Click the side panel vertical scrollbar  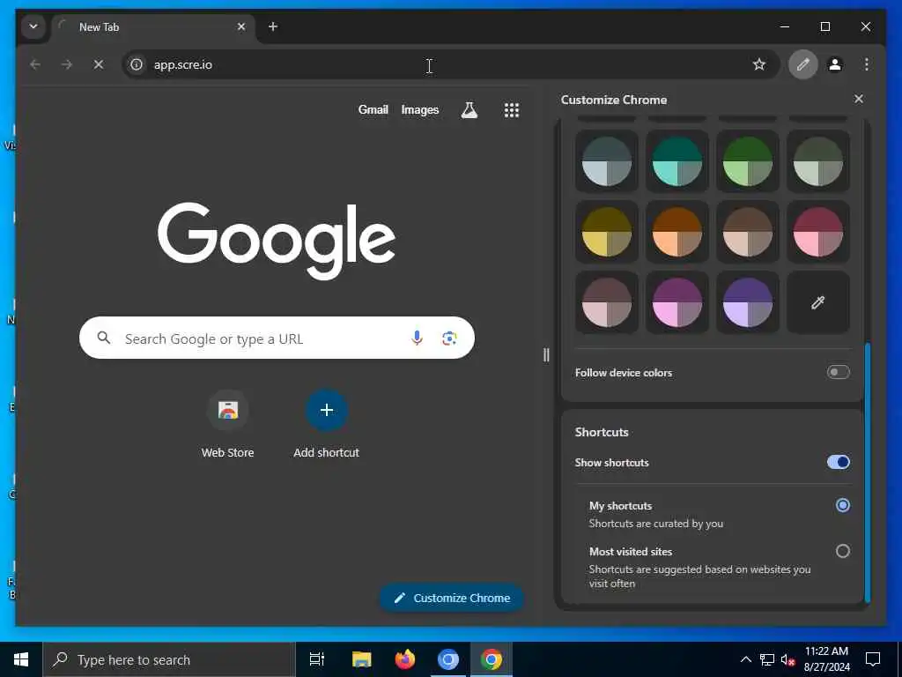tap(868, 472)
